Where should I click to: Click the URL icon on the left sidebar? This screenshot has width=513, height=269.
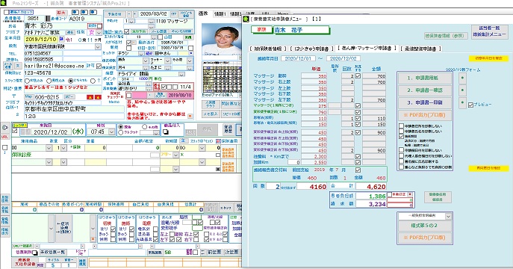point(5,137)
